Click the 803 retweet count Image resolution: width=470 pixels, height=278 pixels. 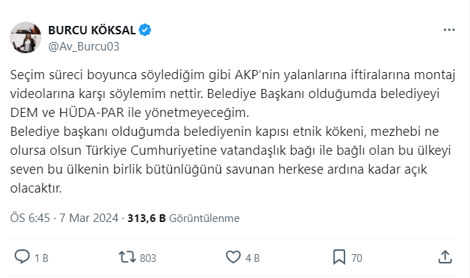[x=148, y=258]
